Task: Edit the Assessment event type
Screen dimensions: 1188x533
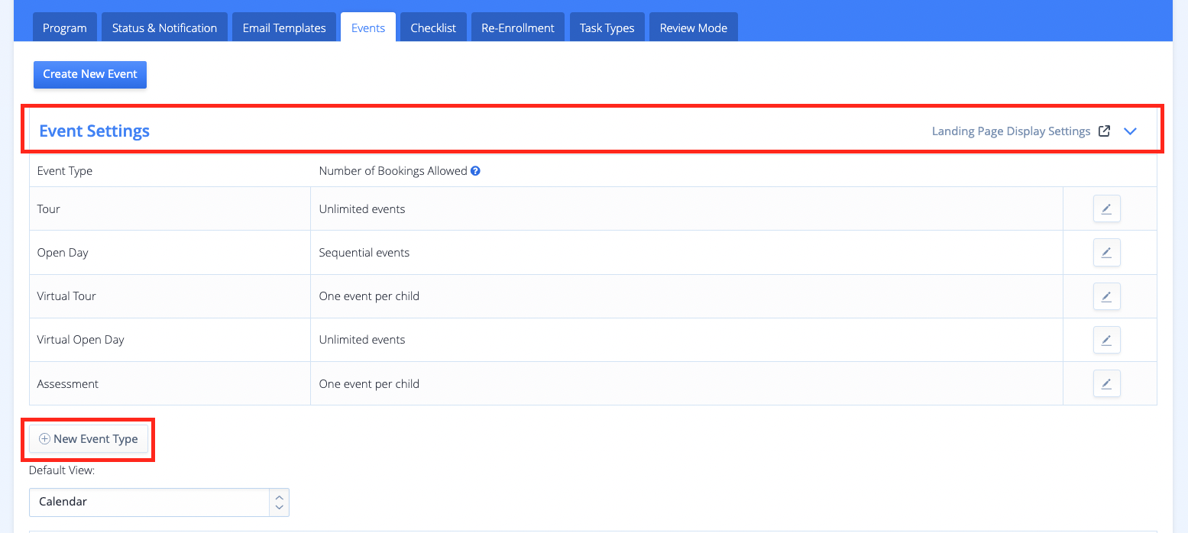Action: 1106,383
